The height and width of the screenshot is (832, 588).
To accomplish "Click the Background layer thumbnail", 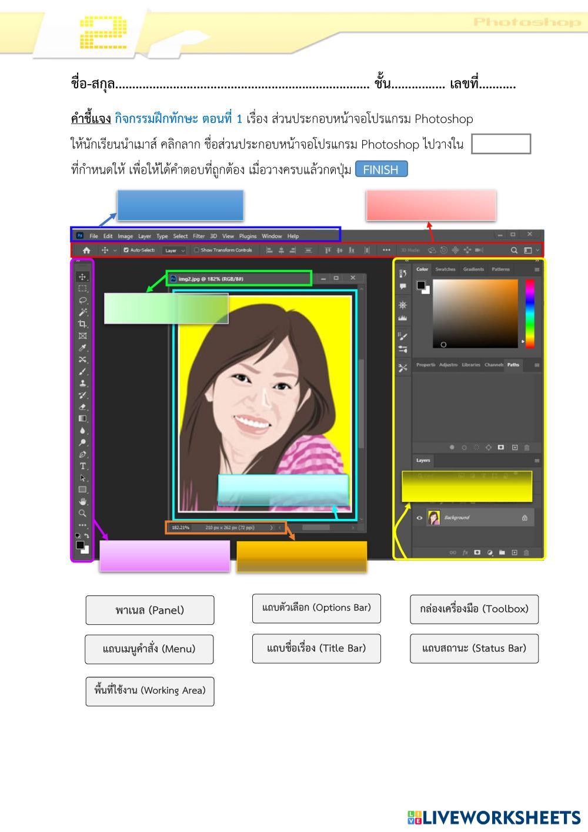I will (x=434, y=518).
